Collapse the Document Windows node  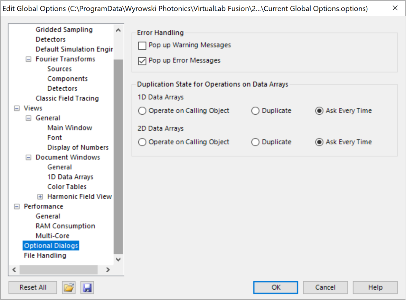(28, 157)
